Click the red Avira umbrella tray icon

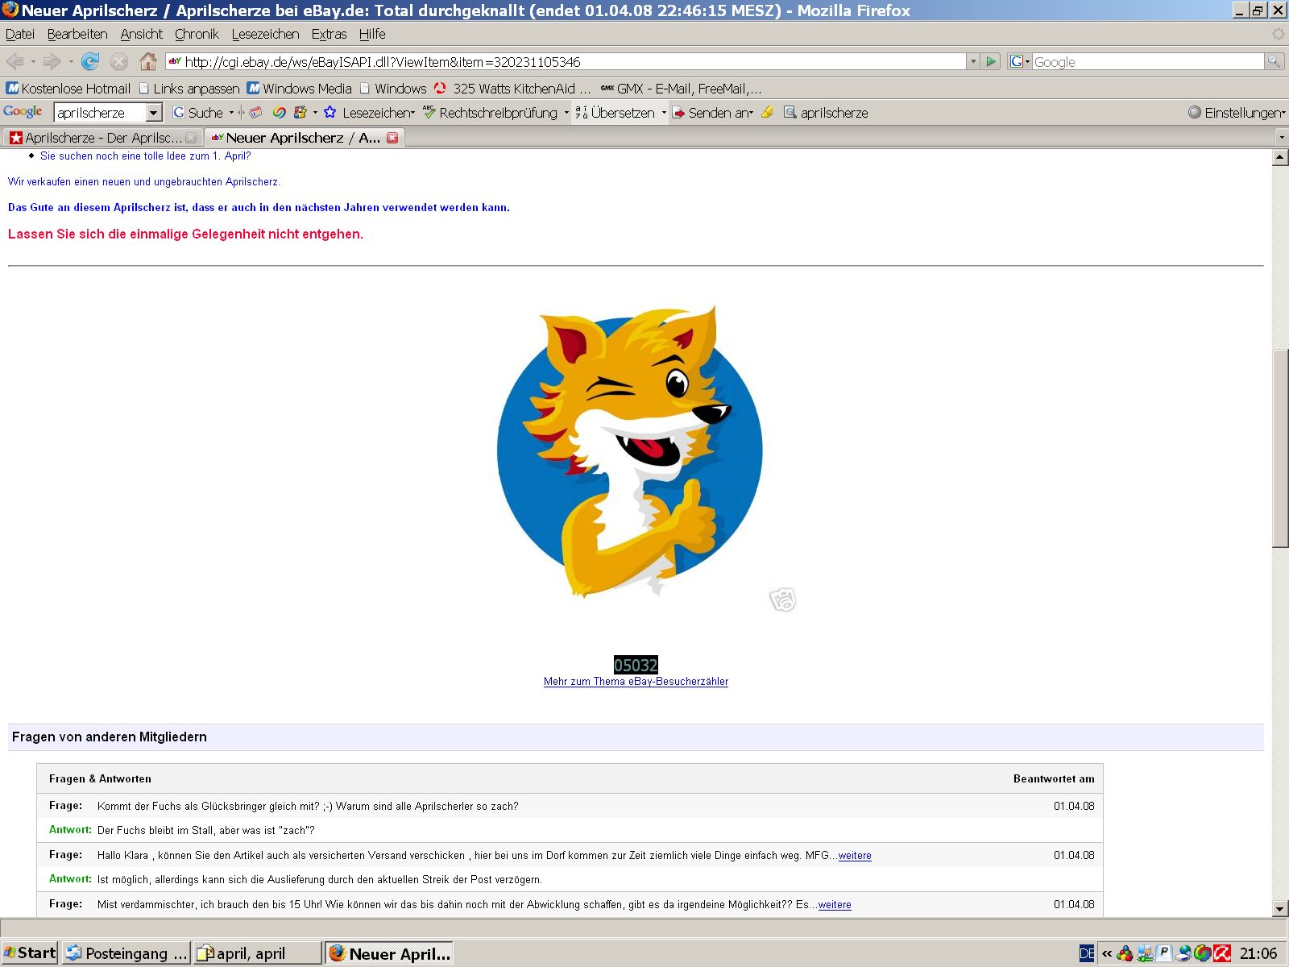[1222, 953]
